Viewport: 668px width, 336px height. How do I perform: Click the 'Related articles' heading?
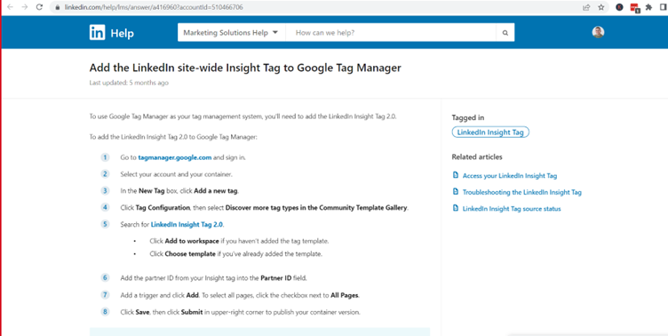(477, 157)
